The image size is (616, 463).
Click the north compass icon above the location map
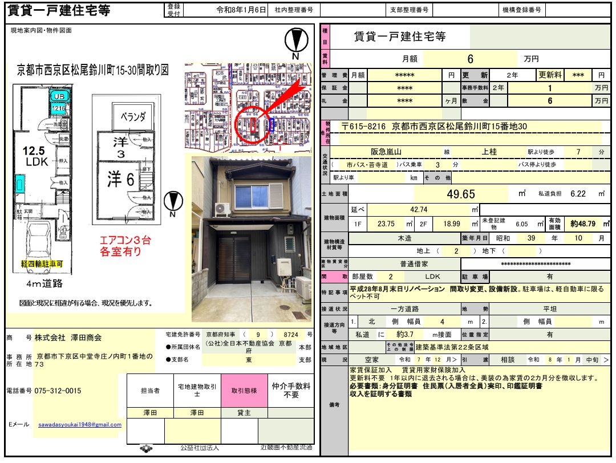(x=295, y=41)
